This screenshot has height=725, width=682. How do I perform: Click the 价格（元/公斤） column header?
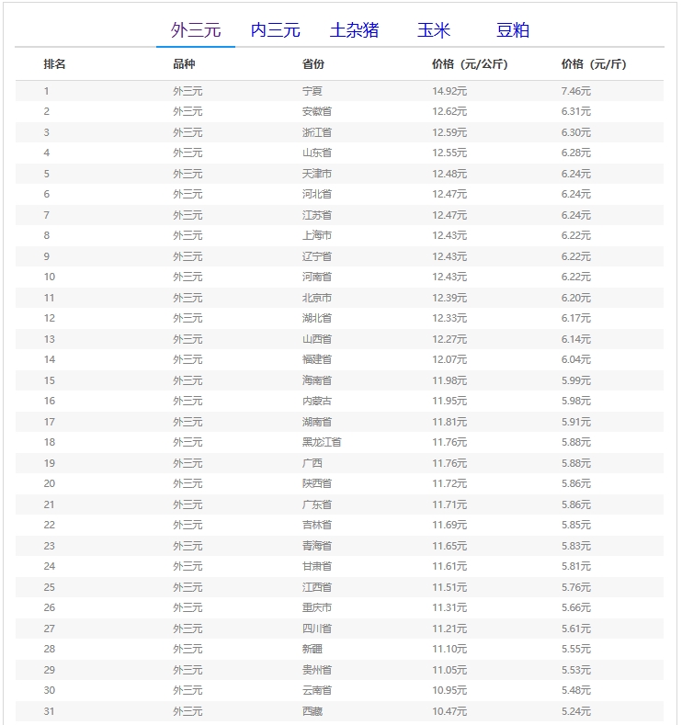point(470,64)
